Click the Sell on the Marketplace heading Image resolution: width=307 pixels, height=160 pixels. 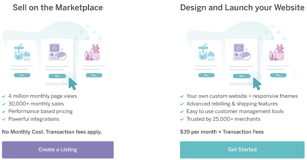pyautogui.click(x=58, y=8)
